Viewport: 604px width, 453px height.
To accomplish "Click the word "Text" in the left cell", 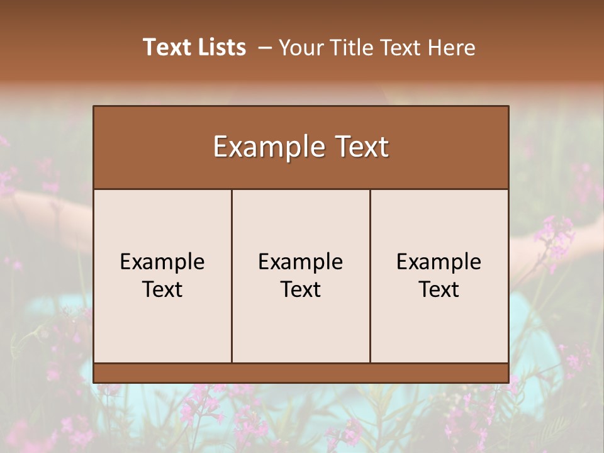I will click(162, 289).
